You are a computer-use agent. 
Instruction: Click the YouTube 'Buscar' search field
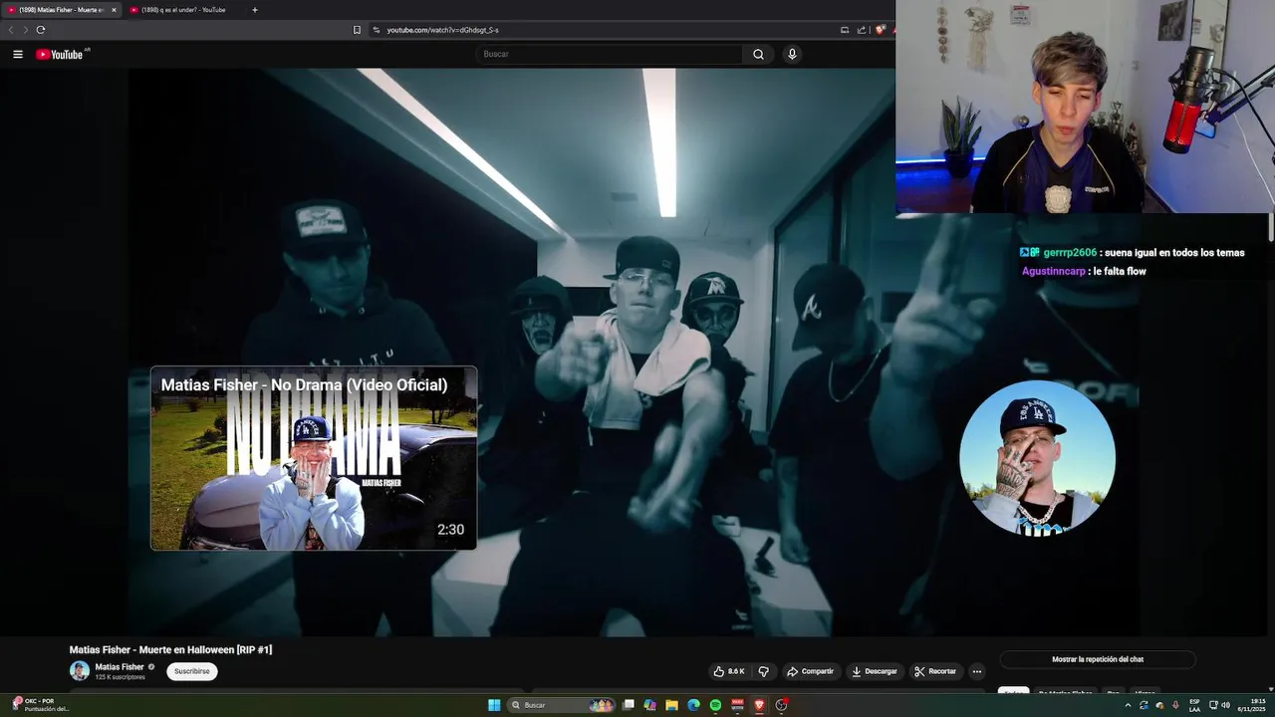pos(610,55)
